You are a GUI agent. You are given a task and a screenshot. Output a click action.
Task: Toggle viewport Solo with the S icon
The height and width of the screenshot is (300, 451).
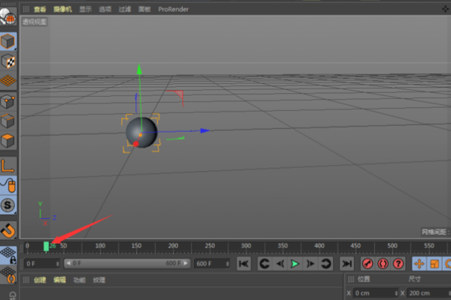(8, 205)
